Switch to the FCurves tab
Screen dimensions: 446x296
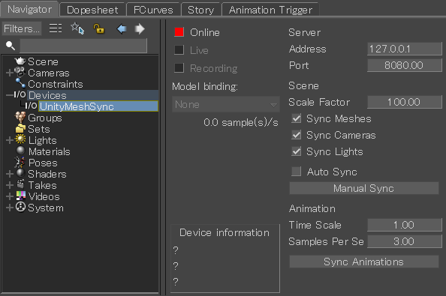153,10
